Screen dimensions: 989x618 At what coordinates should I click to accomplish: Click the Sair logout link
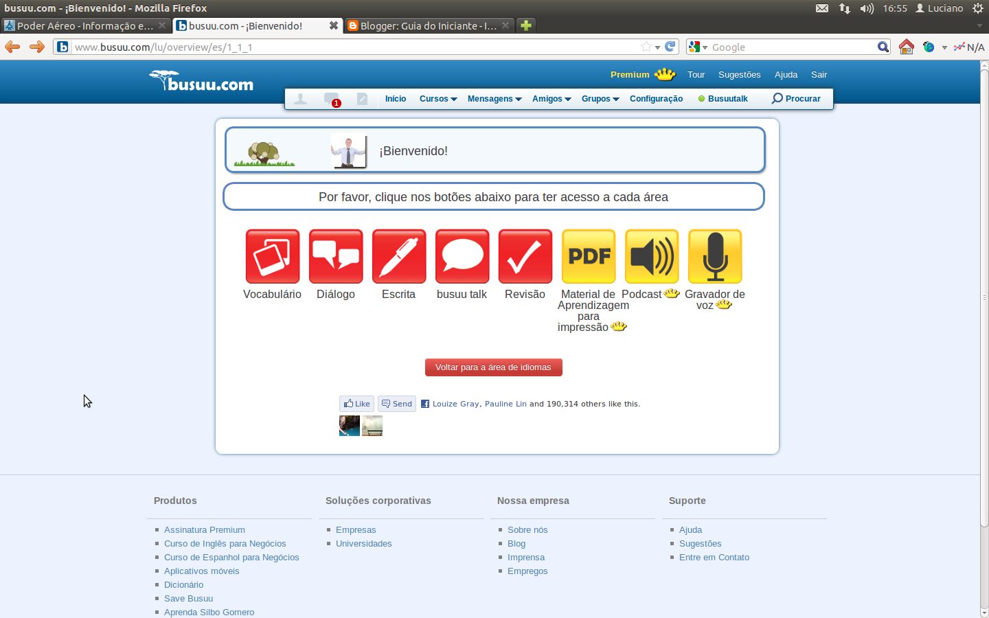(819, 75)
